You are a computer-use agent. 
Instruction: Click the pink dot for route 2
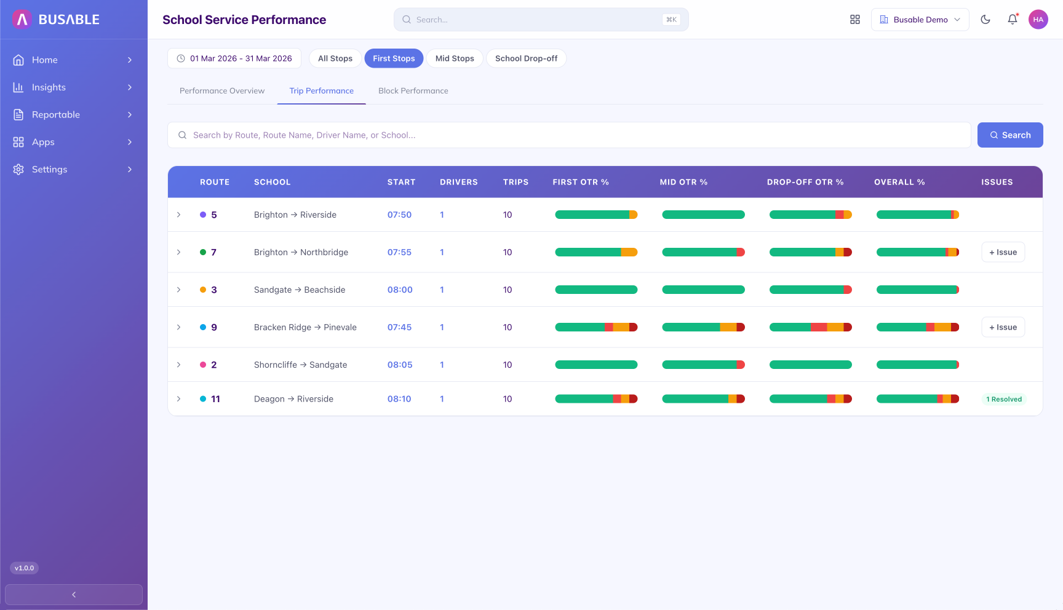coord(203,365)
